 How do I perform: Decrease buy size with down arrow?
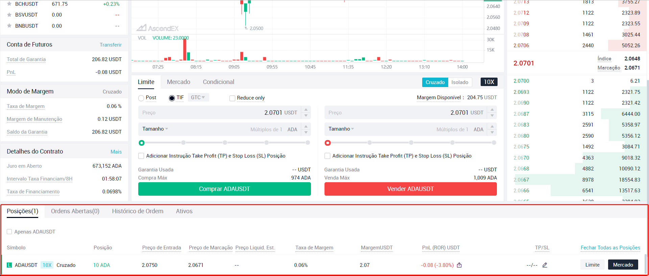306,133
